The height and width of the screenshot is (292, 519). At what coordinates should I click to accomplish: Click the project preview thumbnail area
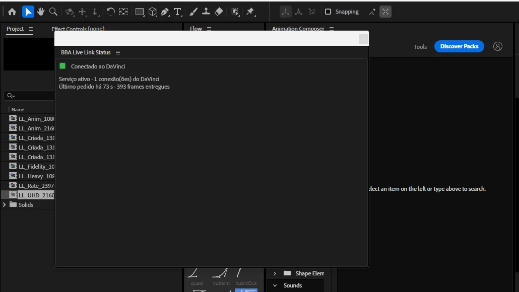click(x=29, y=54)
